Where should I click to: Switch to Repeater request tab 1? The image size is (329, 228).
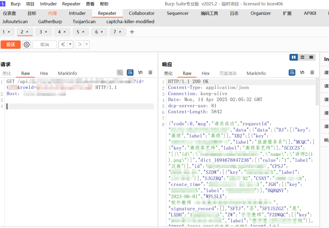tap(4, 32)
